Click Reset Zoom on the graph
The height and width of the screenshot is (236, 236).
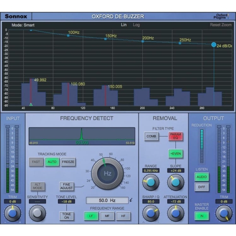coord(221,25)
